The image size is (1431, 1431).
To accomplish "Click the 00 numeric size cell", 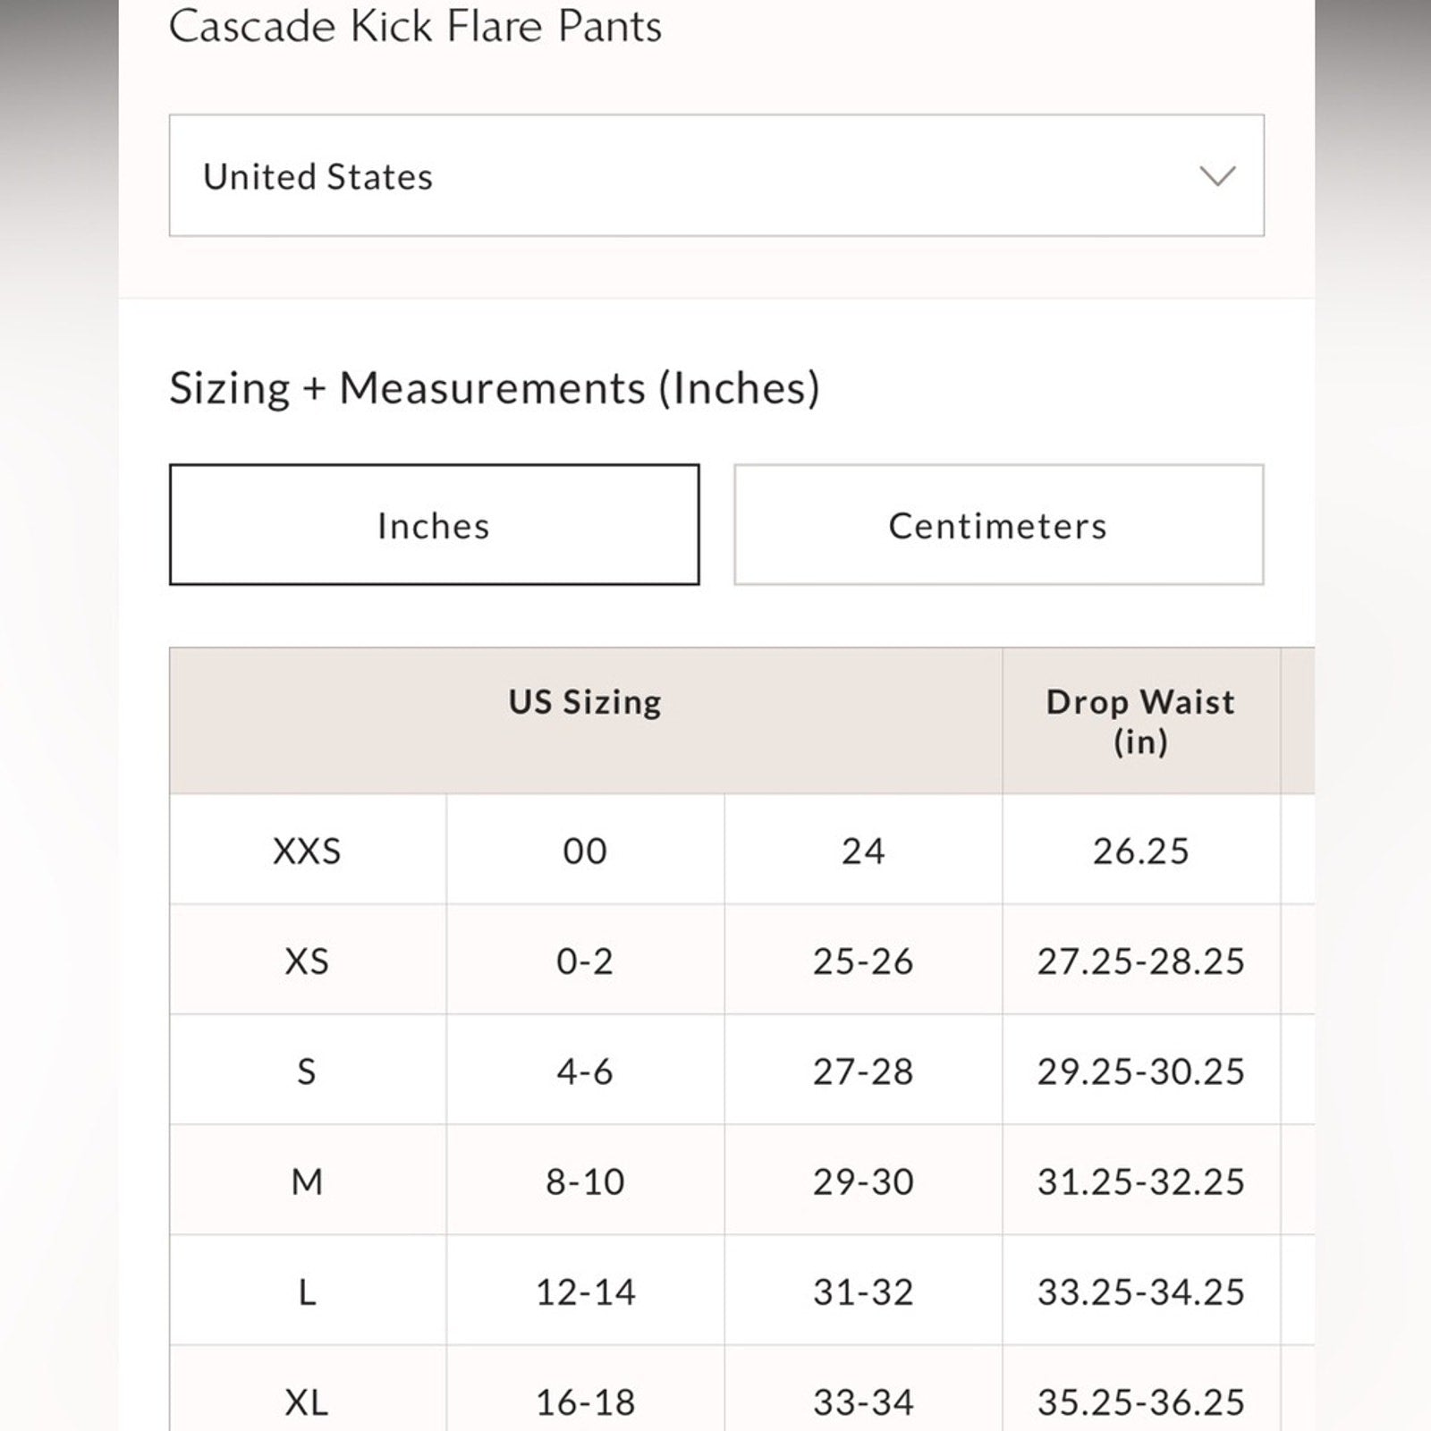I will 585,851.
